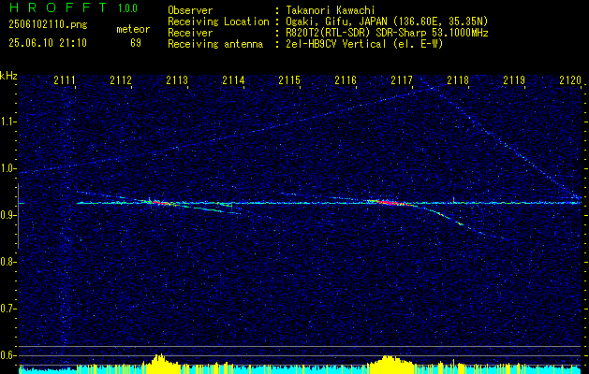589x374 pixels.
Task: Click time marker 2119
Action: 514,80
